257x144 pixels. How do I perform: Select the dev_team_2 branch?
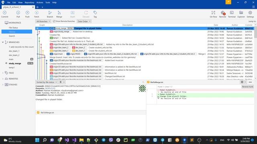14,55
